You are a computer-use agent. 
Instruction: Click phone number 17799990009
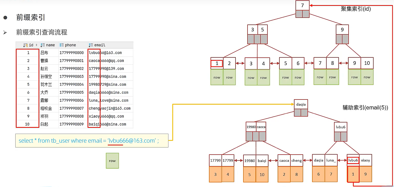72,124
